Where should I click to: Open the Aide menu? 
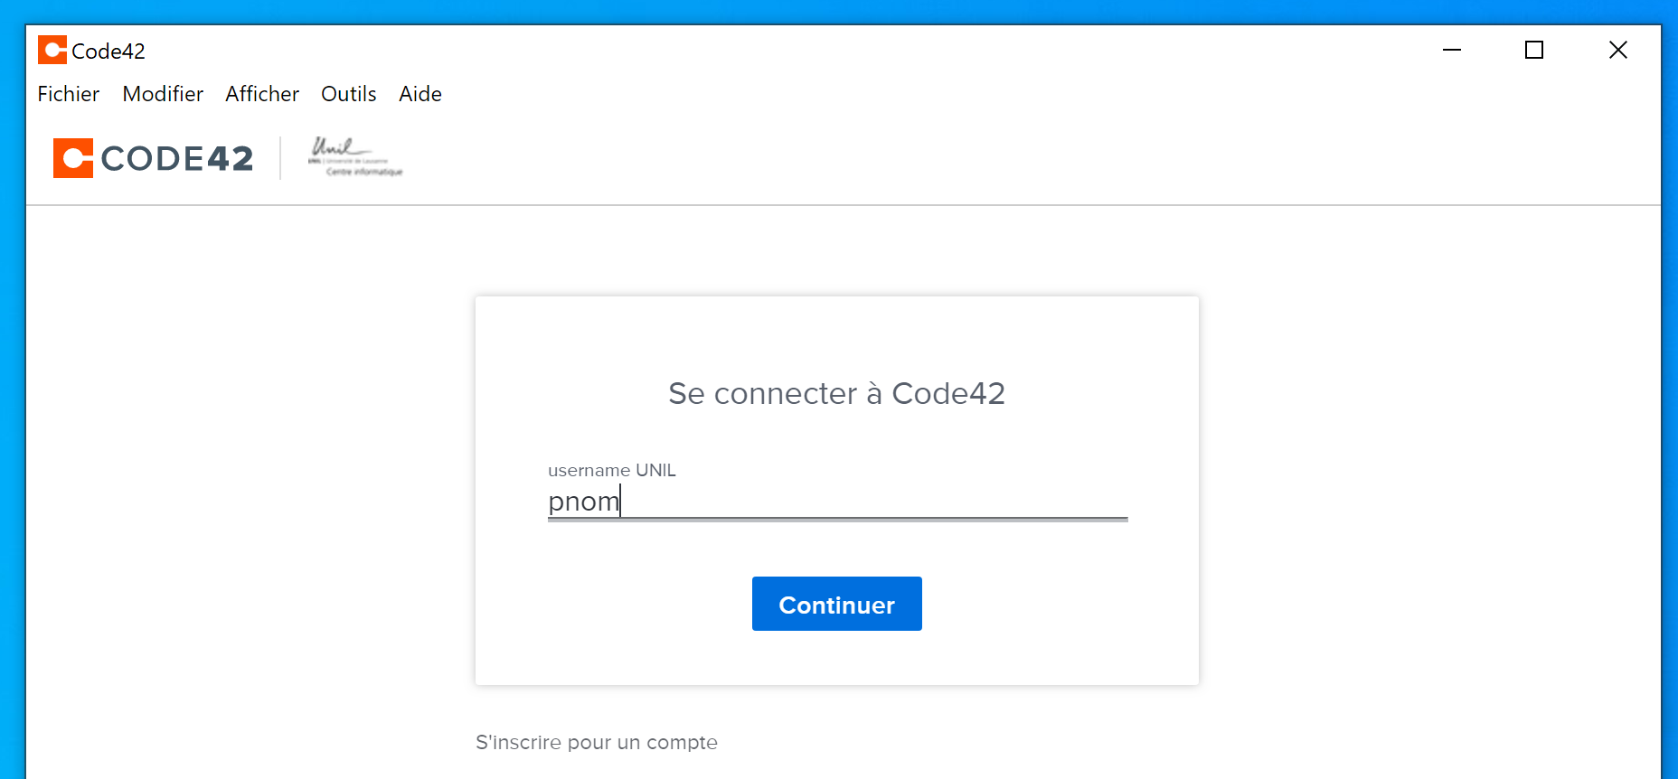click(x=420, y=94)
